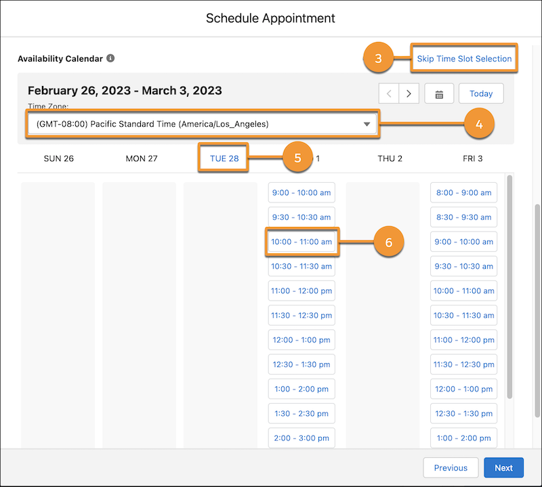
Task: Select the highlighted 10:00 - 11:00 am slot
Action: pyautogui.click(x=301, y=242)
